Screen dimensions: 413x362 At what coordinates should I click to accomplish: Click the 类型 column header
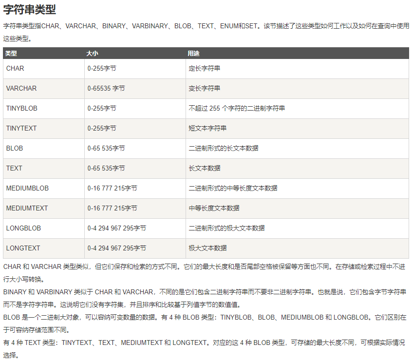(x=11, y=53)
